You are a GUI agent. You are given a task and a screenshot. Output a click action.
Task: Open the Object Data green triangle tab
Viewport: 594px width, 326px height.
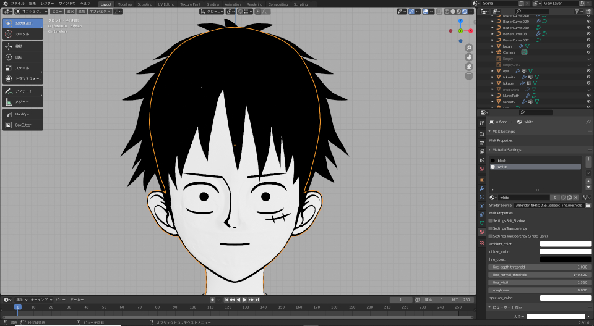481,223
